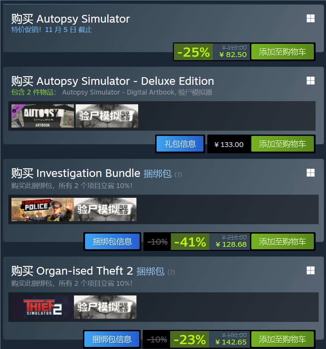Open the (?) help for Organ-ised Theft 2
This screenshot has height=349, width=326.
point(171,272)
